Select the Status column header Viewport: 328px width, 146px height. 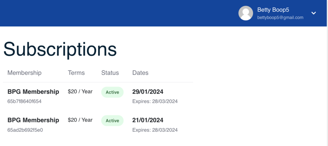(110, 73)
